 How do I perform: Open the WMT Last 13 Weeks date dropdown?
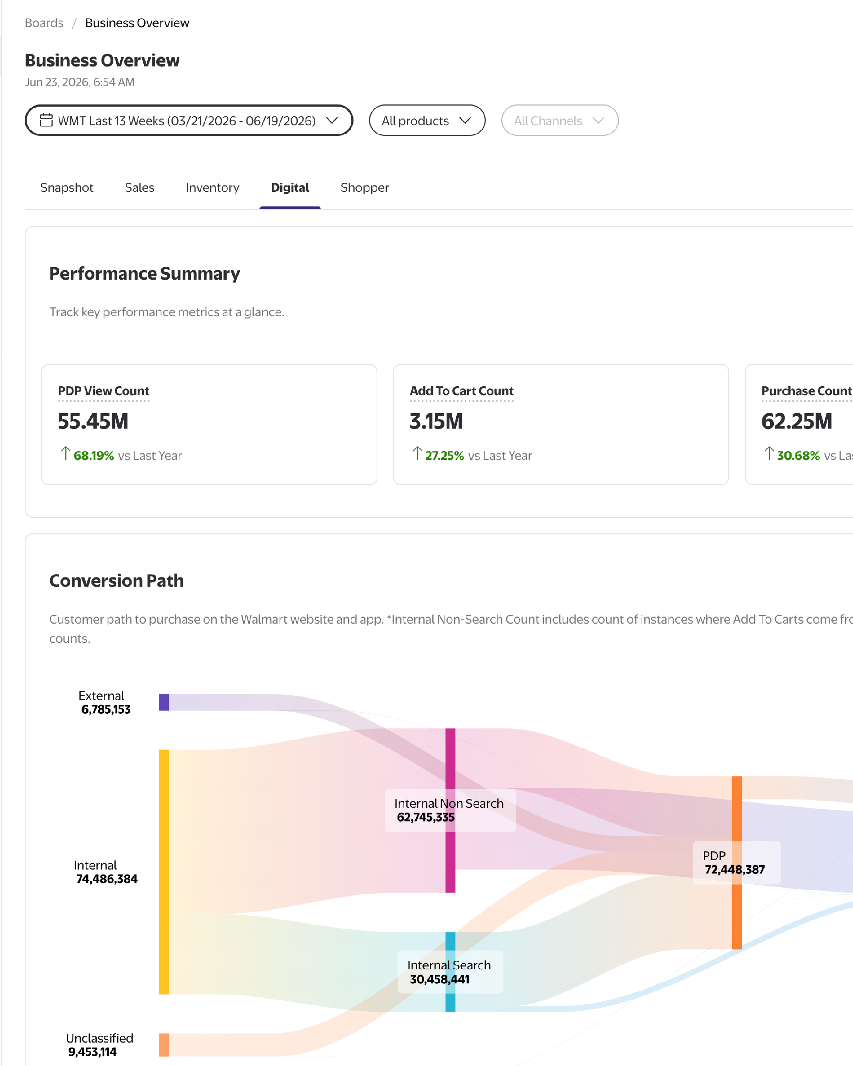coord(189,120)
